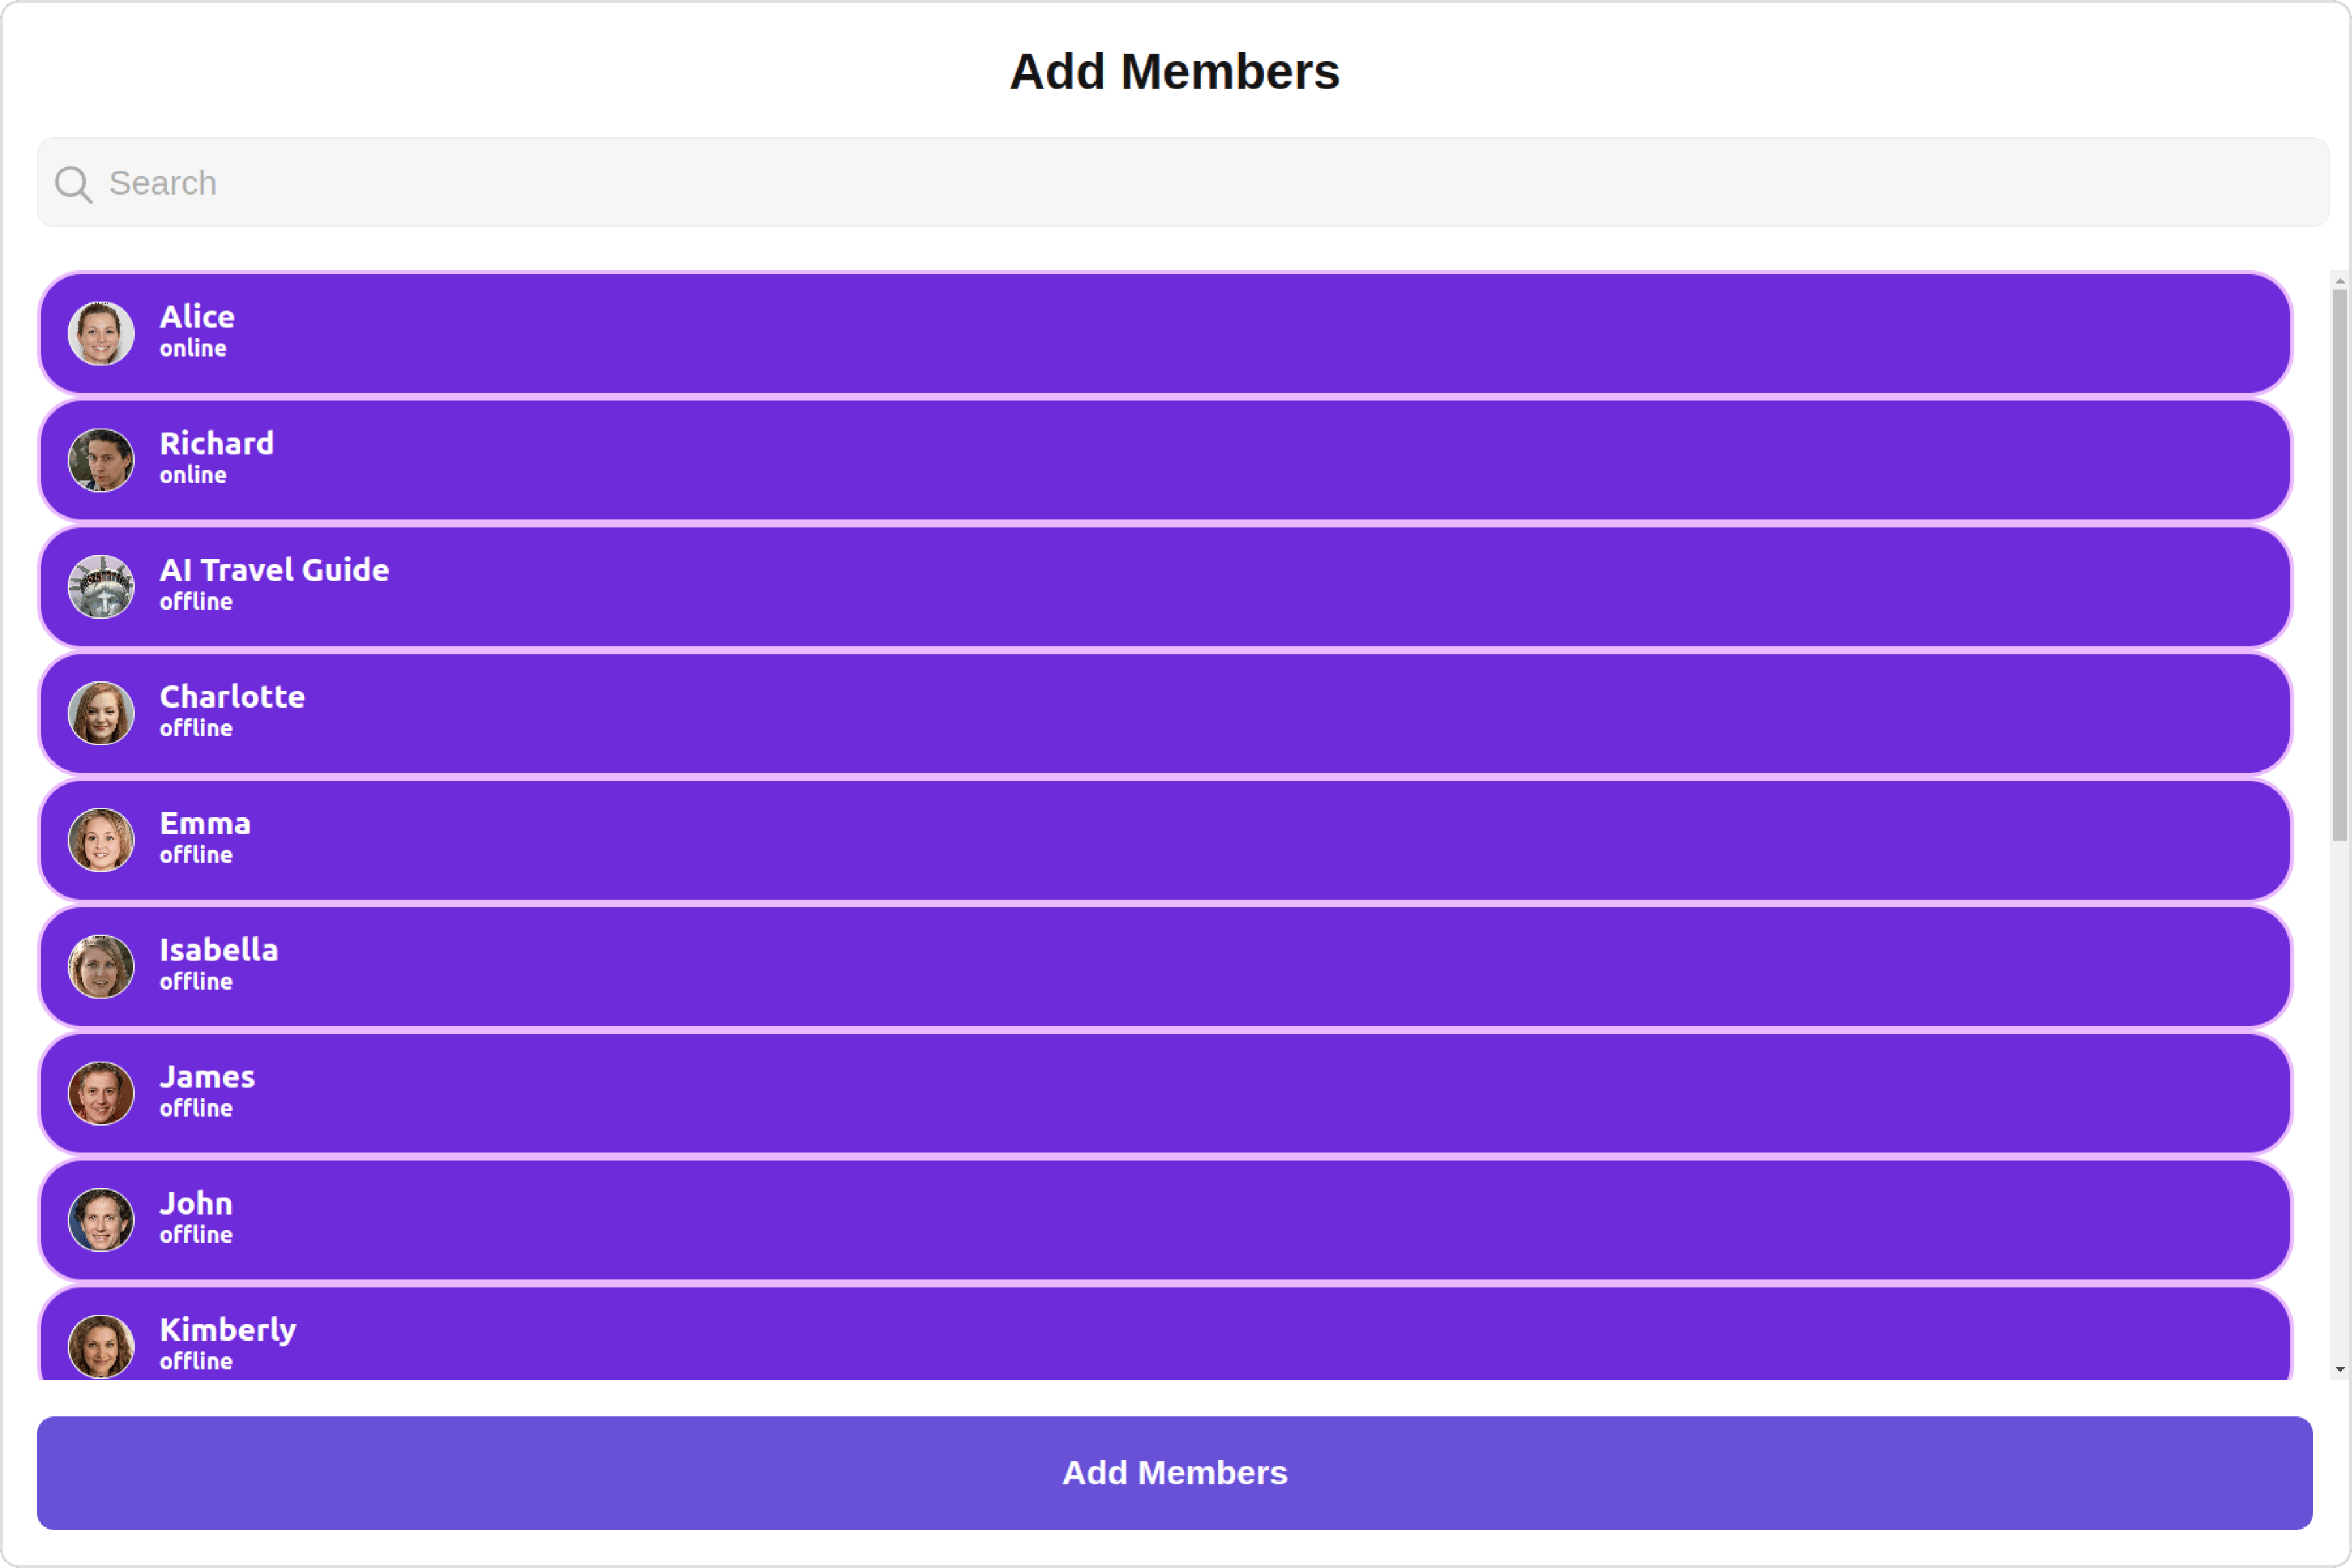
Task: Click the Add Members button
Action: click(1175, 1473)
